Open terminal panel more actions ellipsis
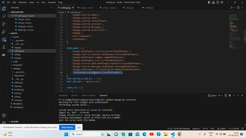The width and height of the screenshot is (246, 138). coord(234,95)
